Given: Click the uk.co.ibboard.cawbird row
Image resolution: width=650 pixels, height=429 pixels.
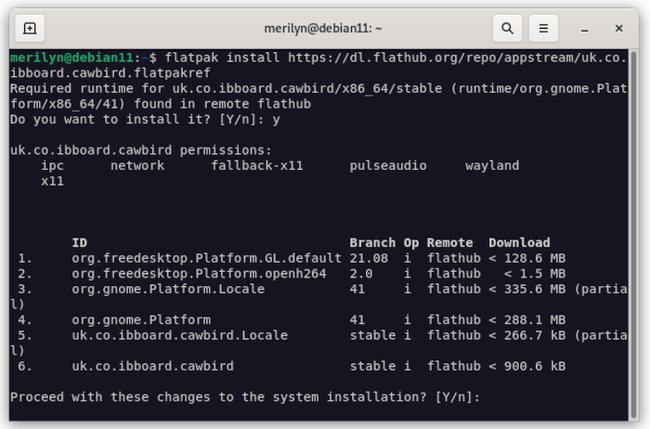Looking at the screenshot, I should click(292, 366).
